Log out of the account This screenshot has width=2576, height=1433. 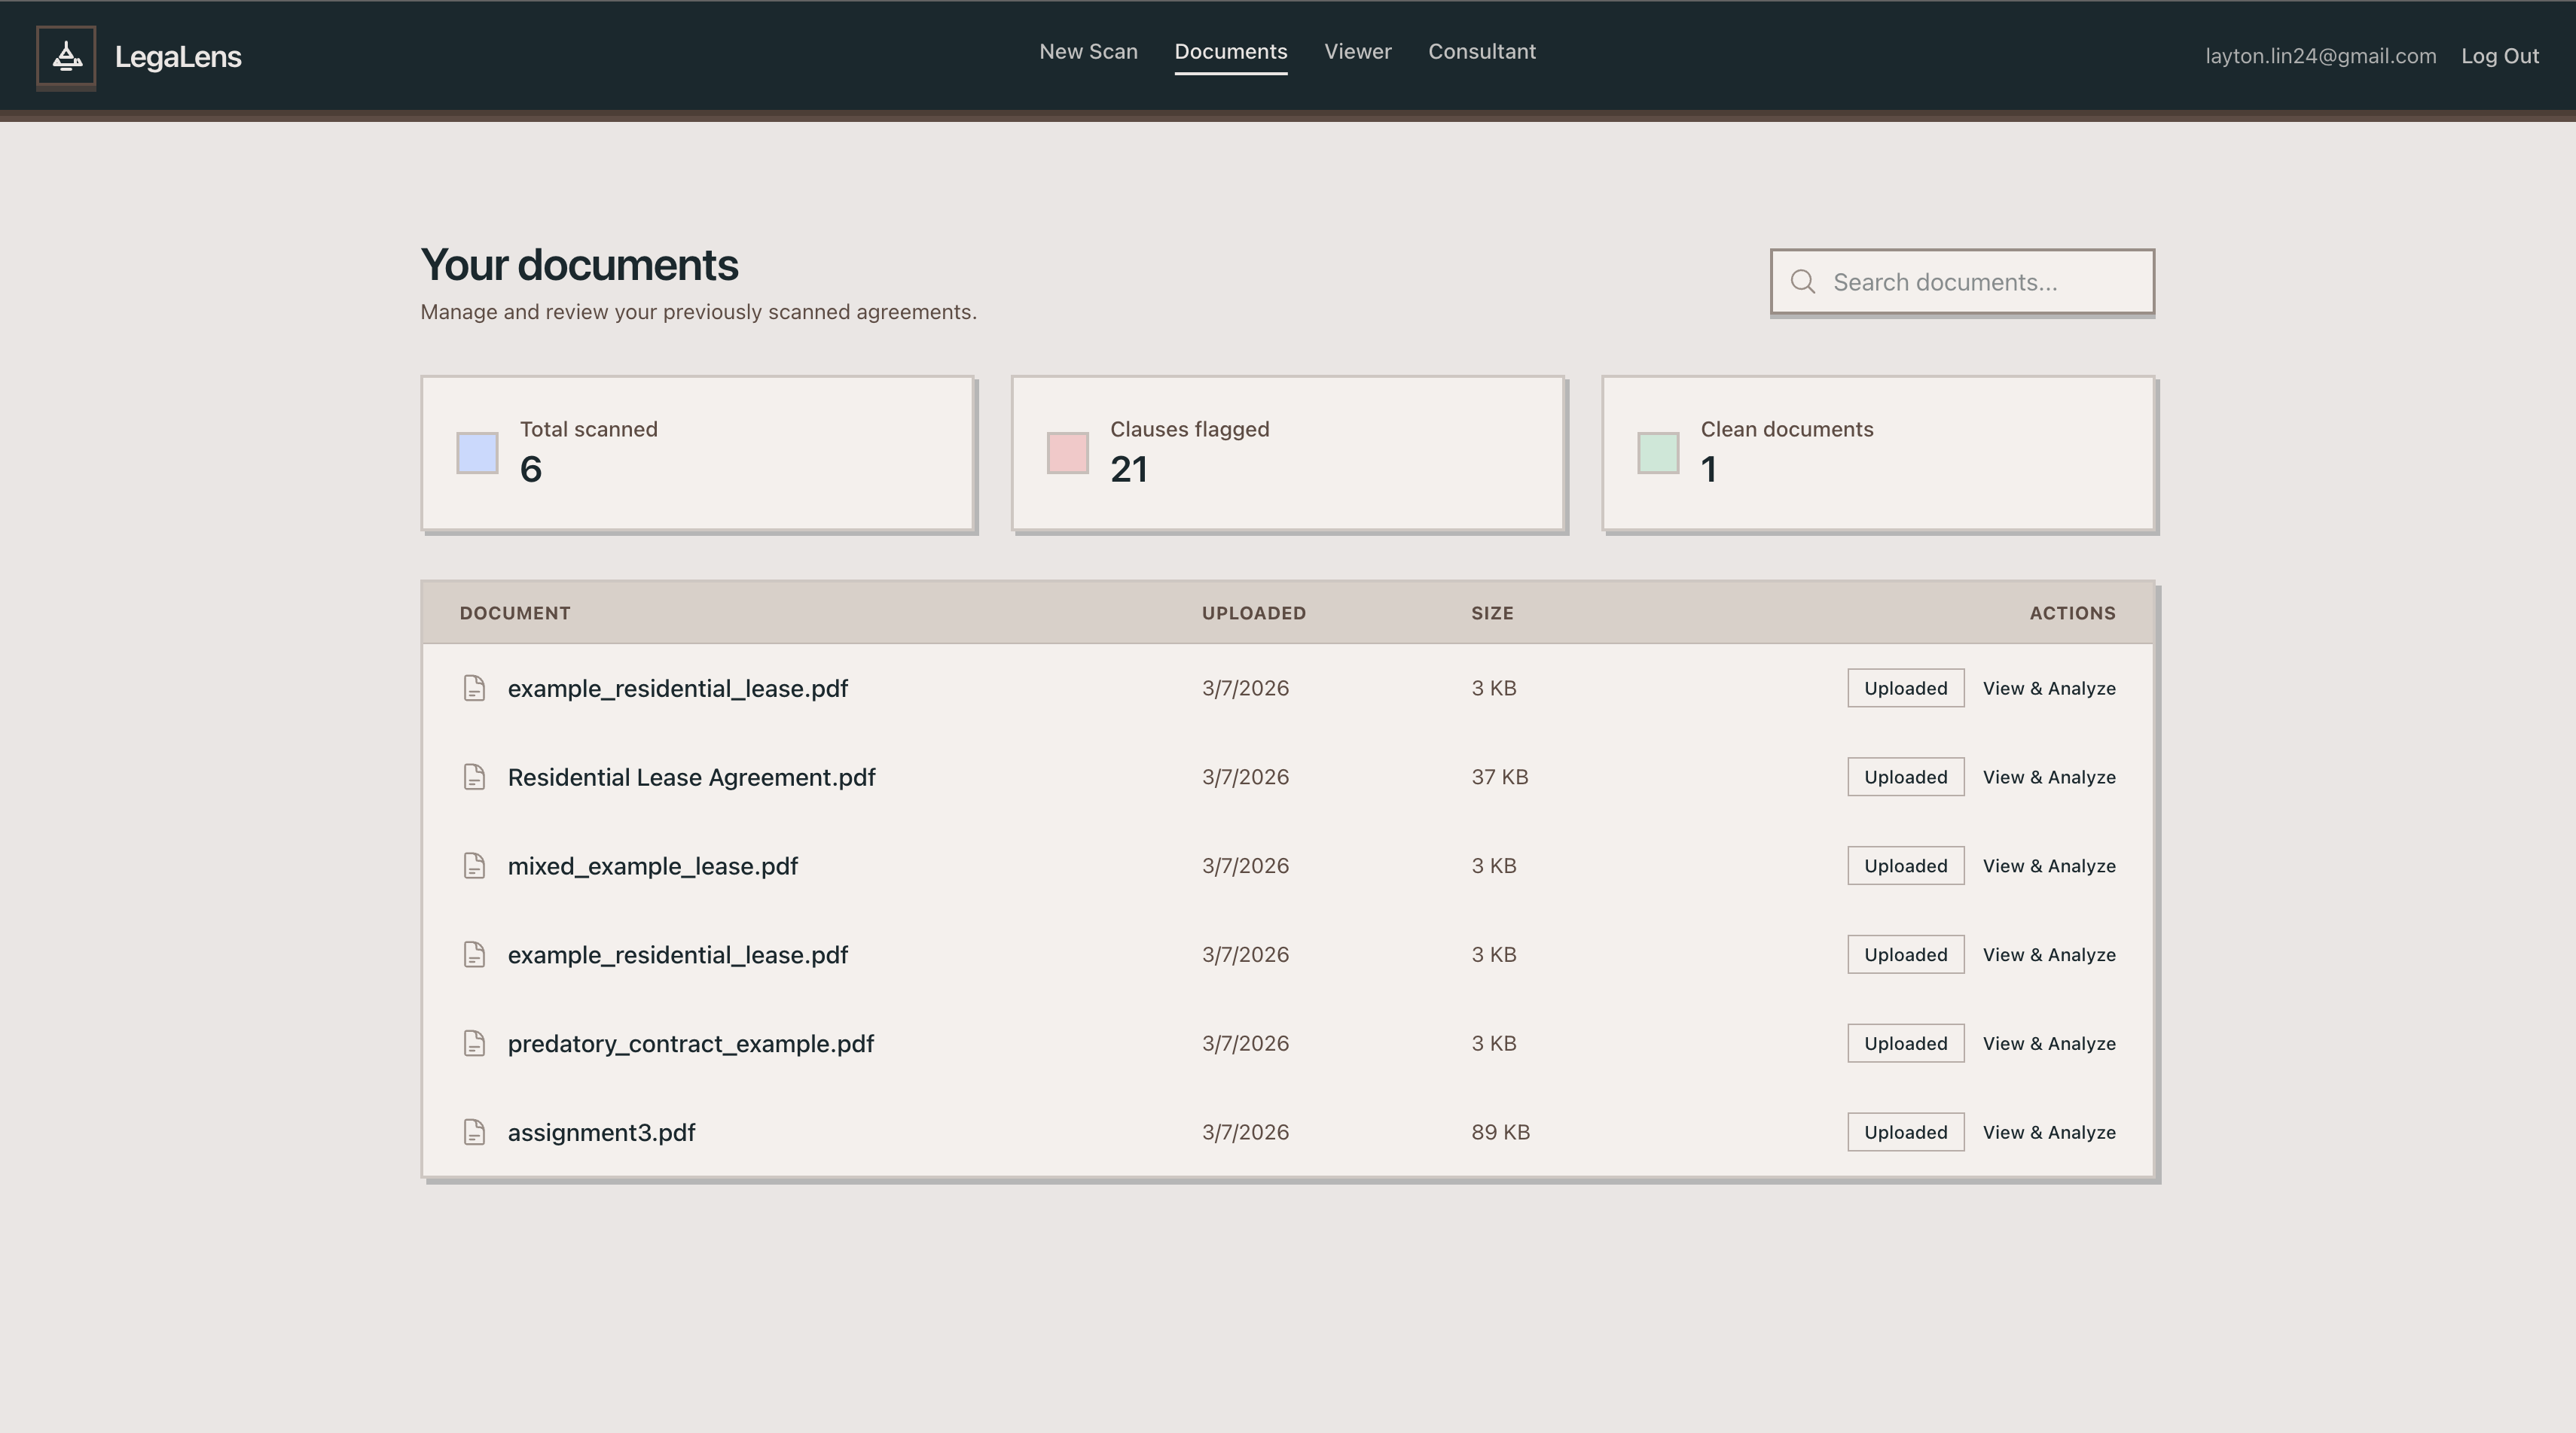2499,56
